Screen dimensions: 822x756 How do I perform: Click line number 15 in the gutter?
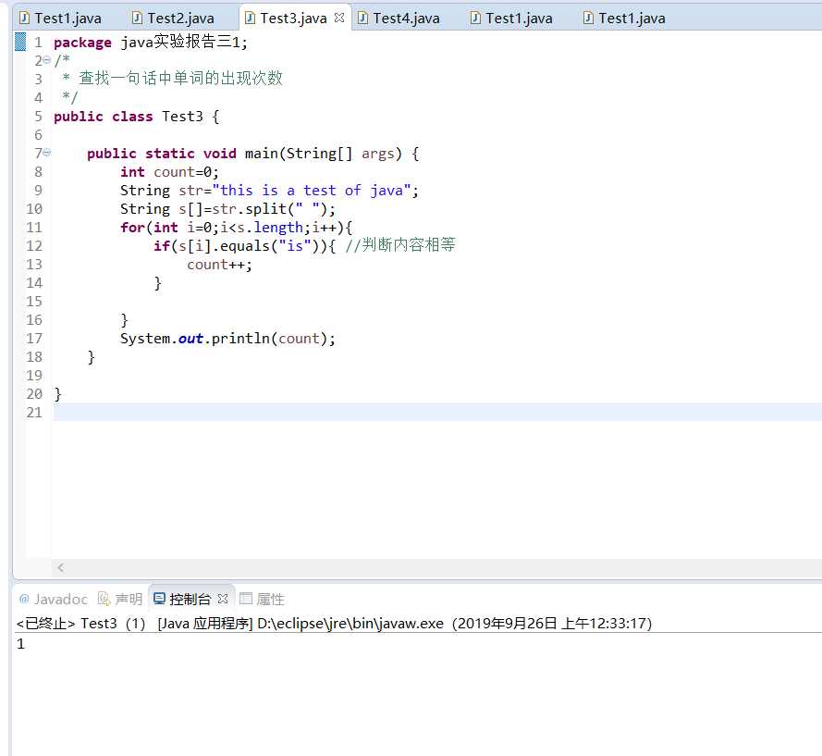pos(34,301)
